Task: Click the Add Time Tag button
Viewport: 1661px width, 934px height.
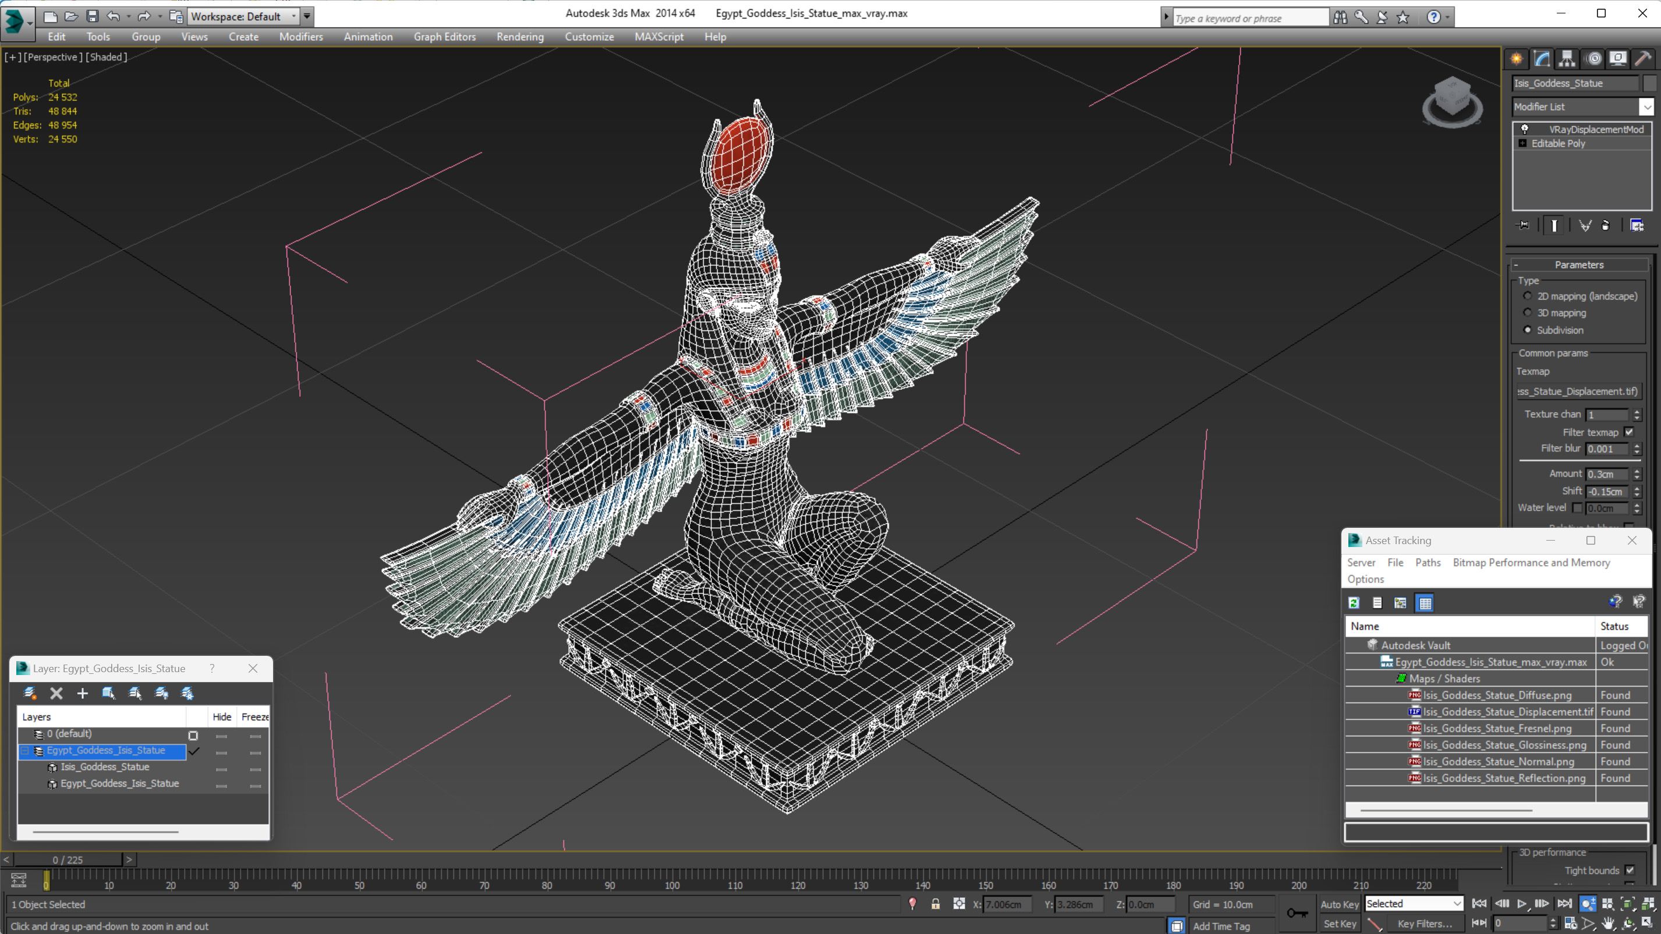Action: point(1233,924)
